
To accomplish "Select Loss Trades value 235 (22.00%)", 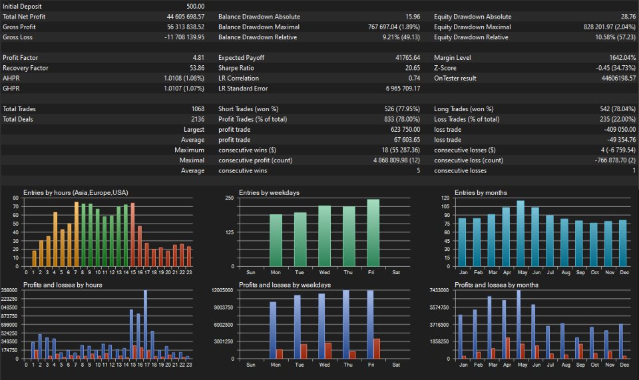I will 618,119.
